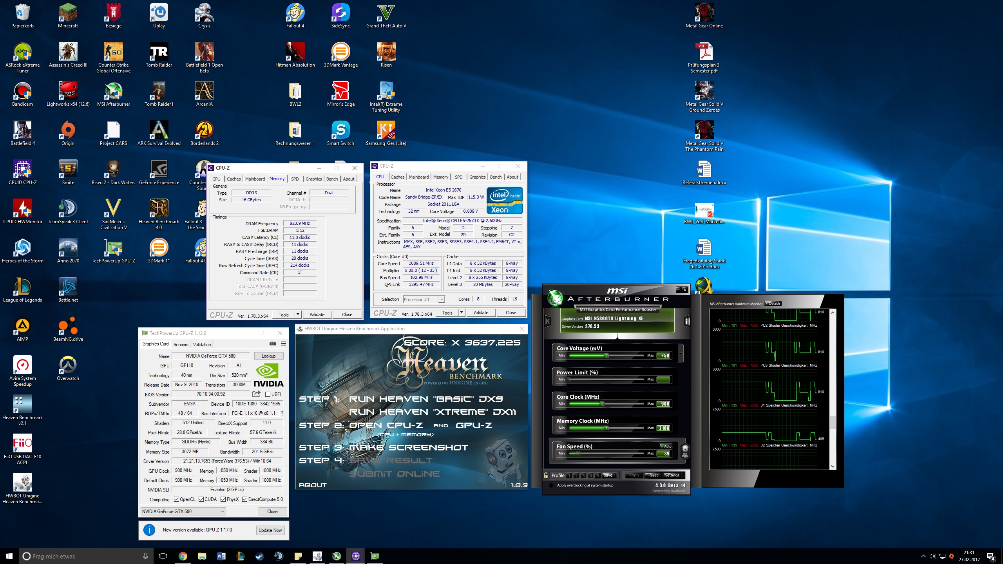Click the Afterburner profile lock icon
1003x564 pixels.
point(546,475)
